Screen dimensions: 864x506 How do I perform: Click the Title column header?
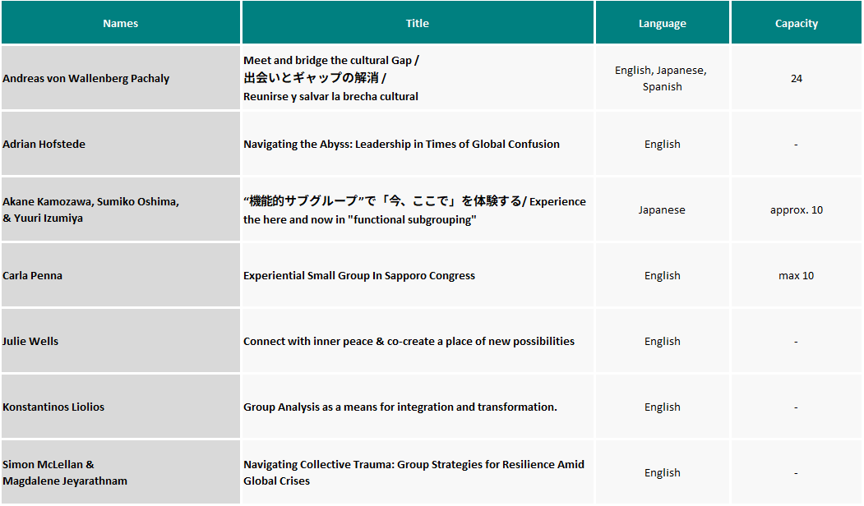click(x=418, y=22)
